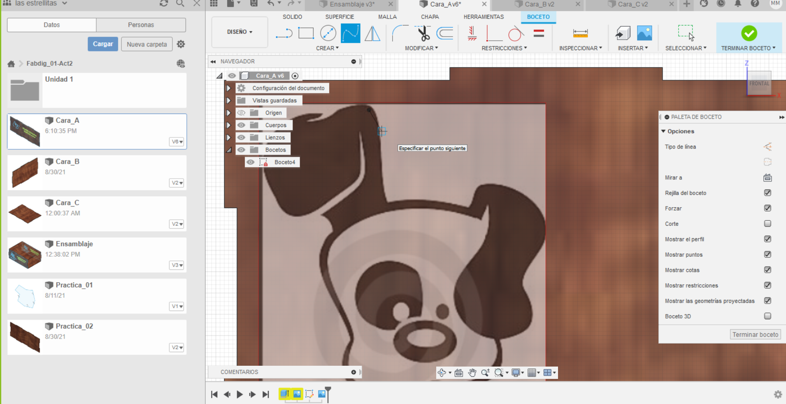Click the Mirar a icon in palette
The image size is (786, 404).
pos(767,178)
